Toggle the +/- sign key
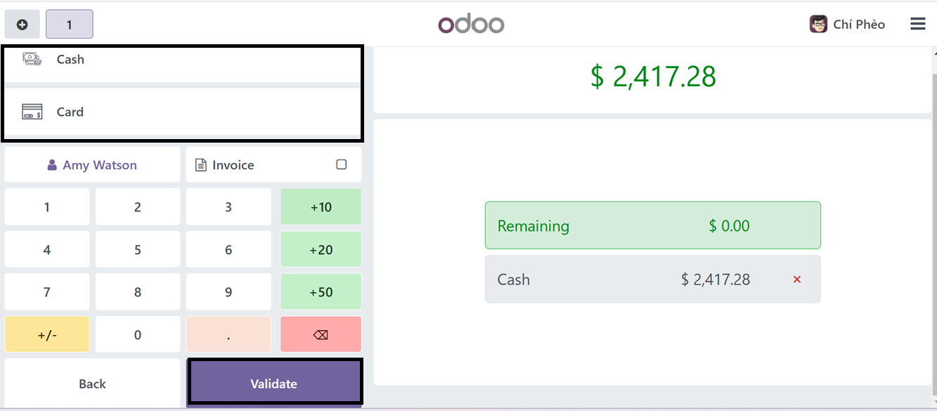This screenshot has height=411, width=937. pyautogui.click(x=47, y=334)
